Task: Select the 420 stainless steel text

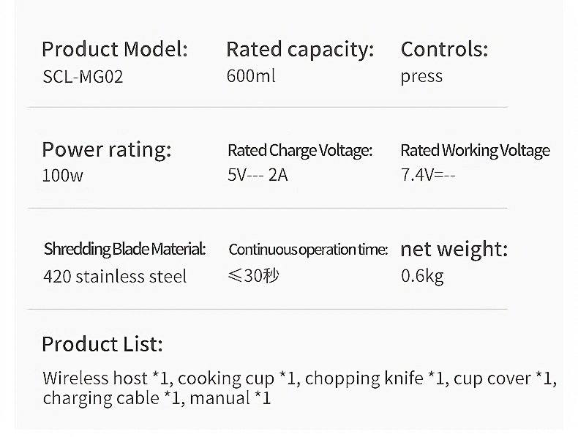Action: point(115,276)
